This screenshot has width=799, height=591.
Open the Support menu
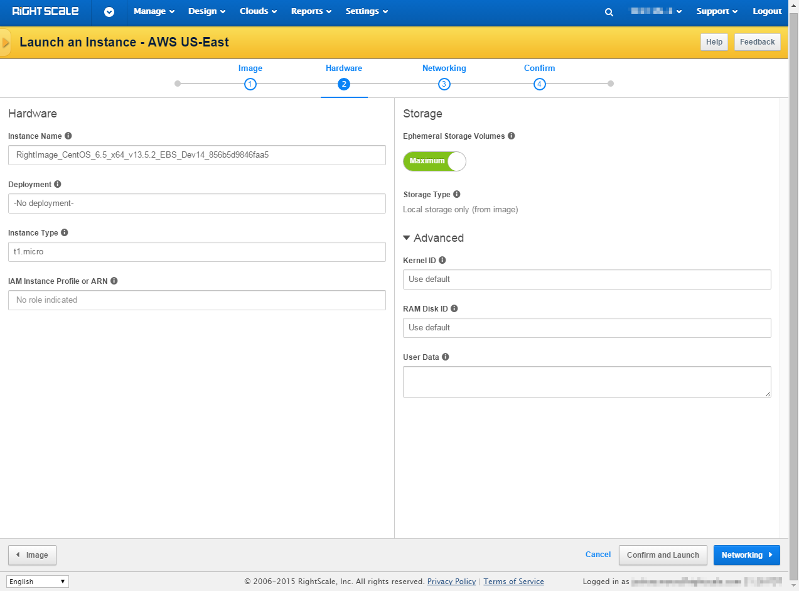point(717,11)
